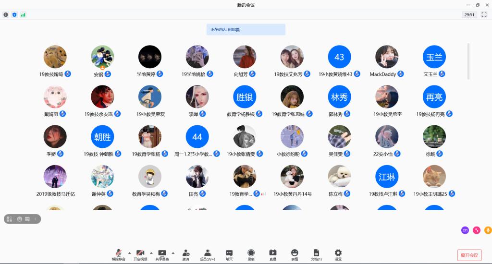Expand video options arrow next to 开启视频
This screenshot has width=492, height=264.
pos(151,252)
